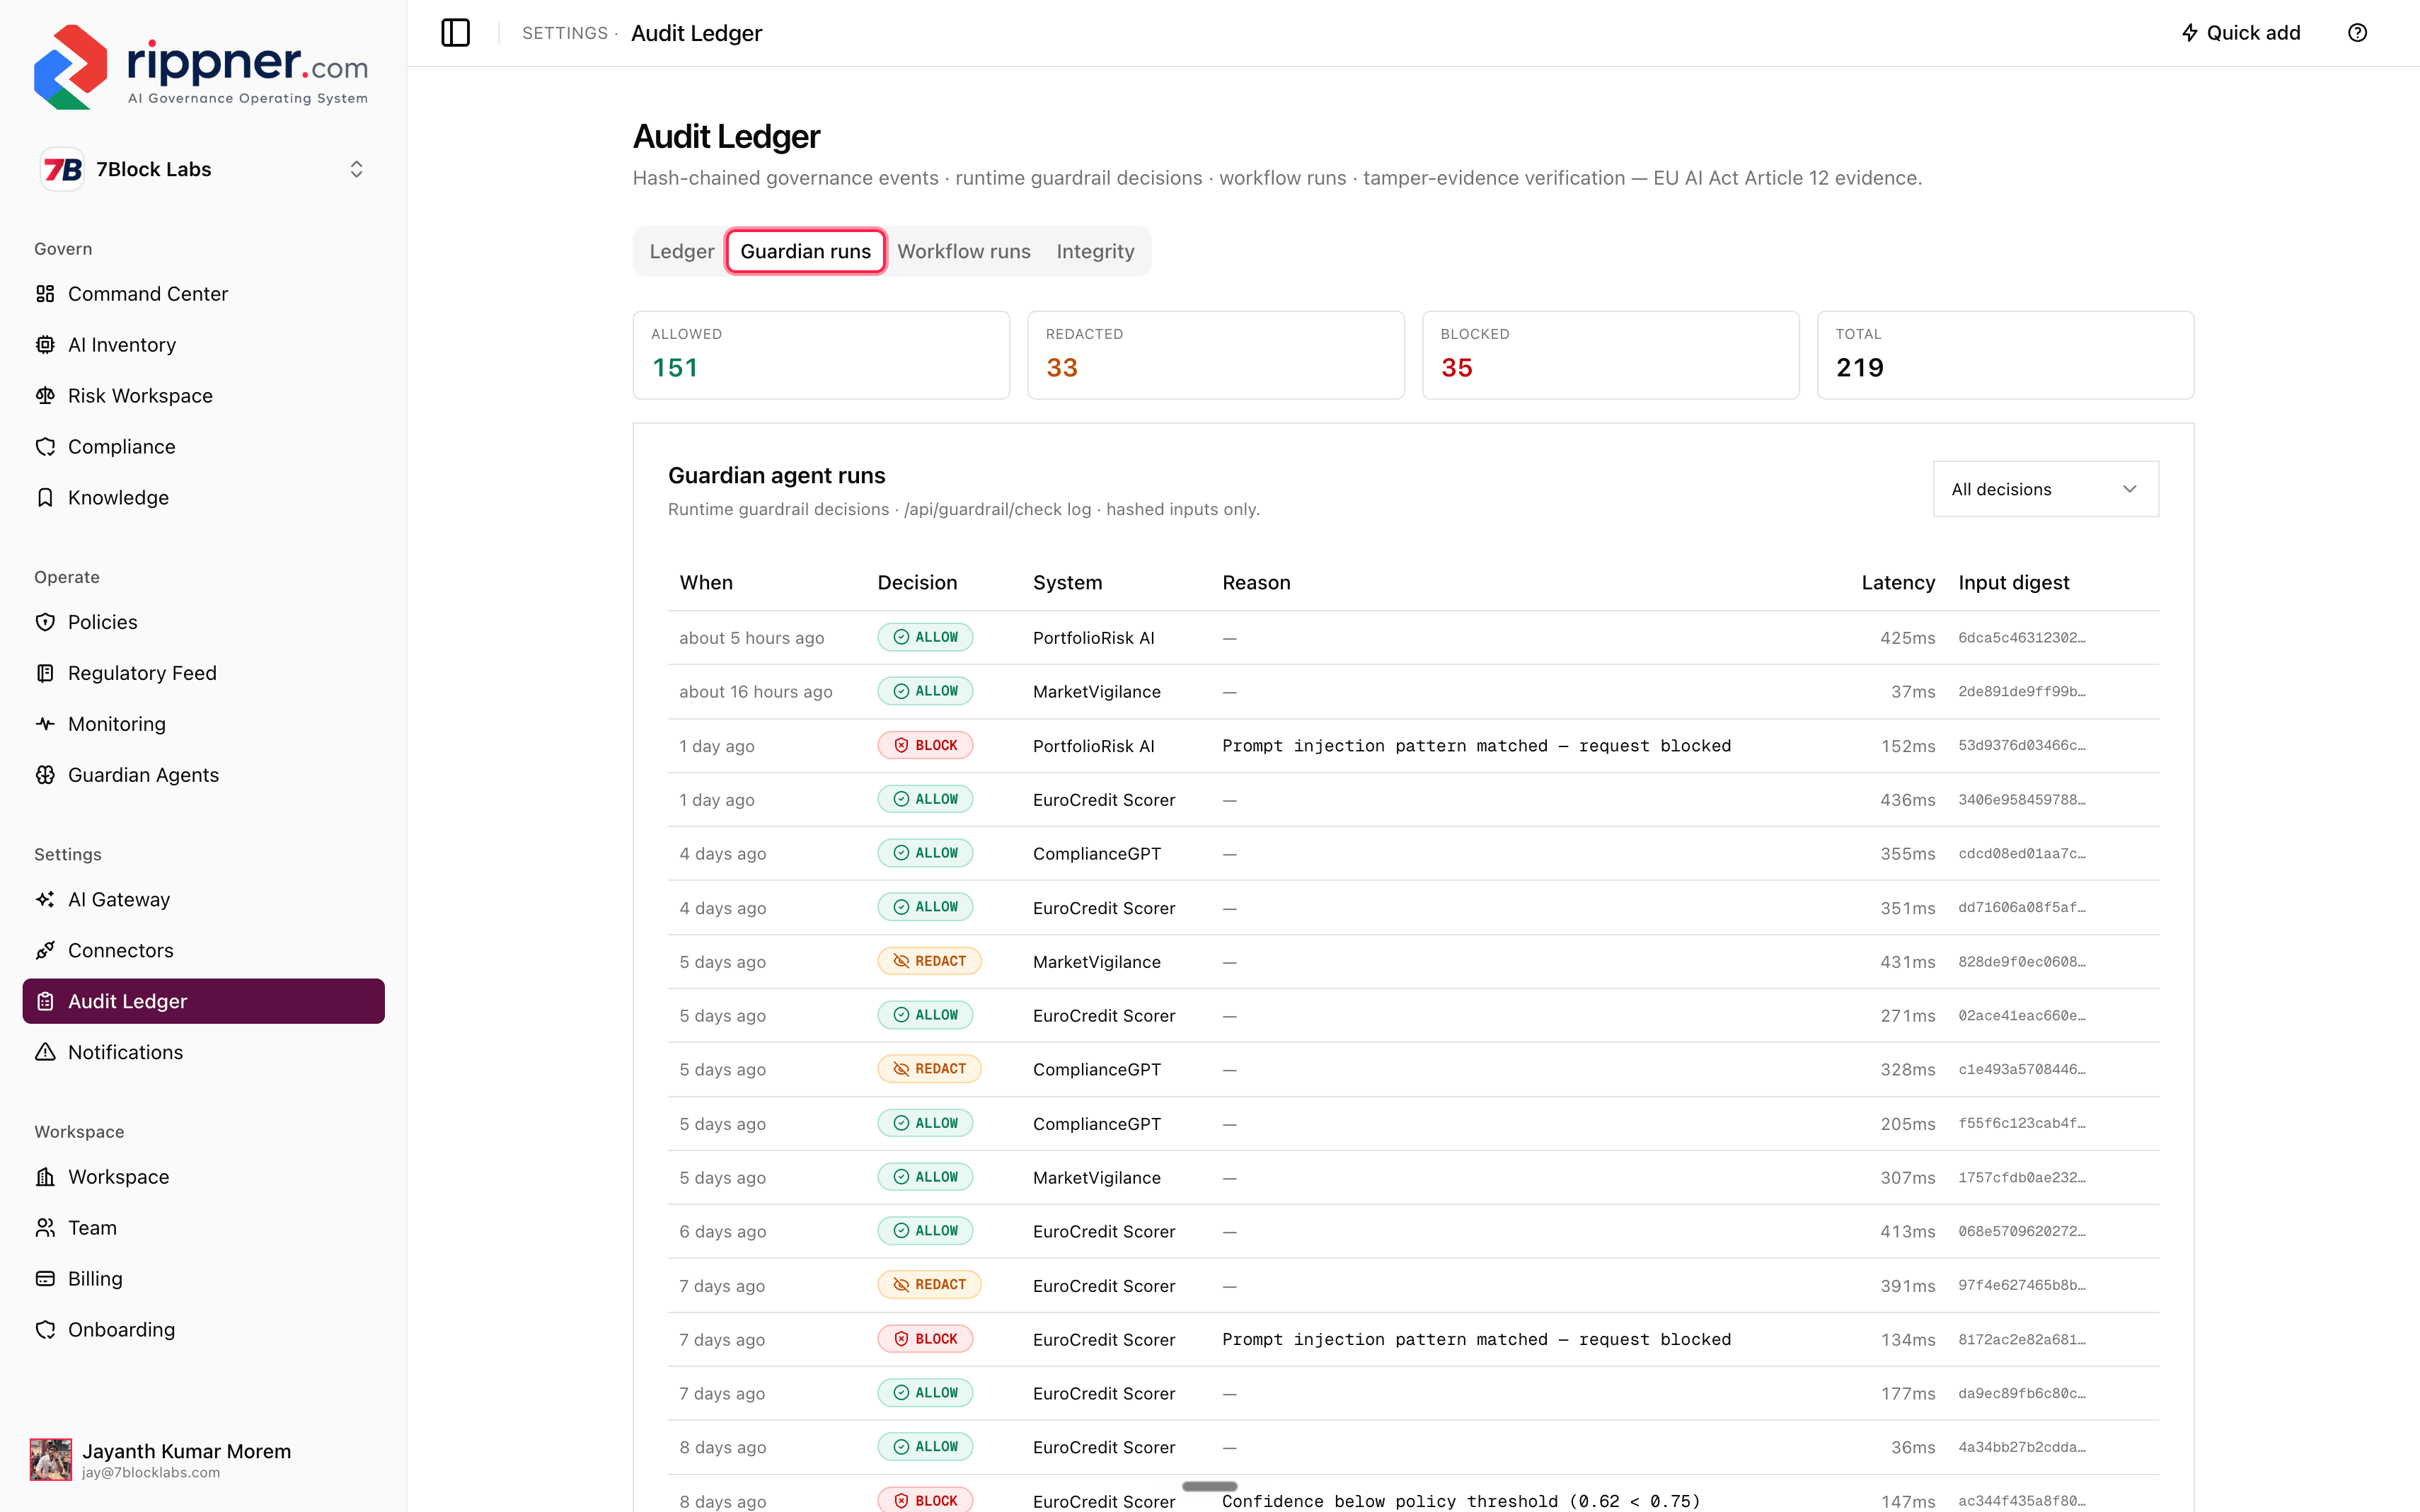Viewport: 2420px width, 1512px height.
Task: Open the Integrity tab
Action: pyautogui.click(x=1095, y=251)
